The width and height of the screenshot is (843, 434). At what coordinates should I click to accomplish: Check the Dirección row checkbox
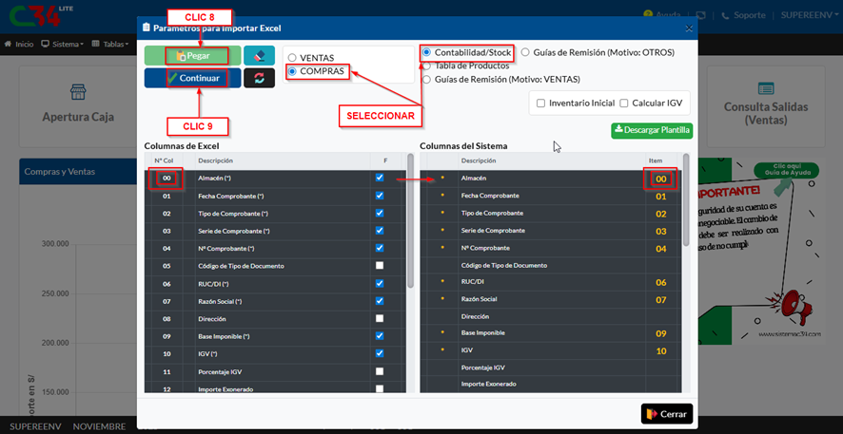pyautogui.click(x=380, y=318)
